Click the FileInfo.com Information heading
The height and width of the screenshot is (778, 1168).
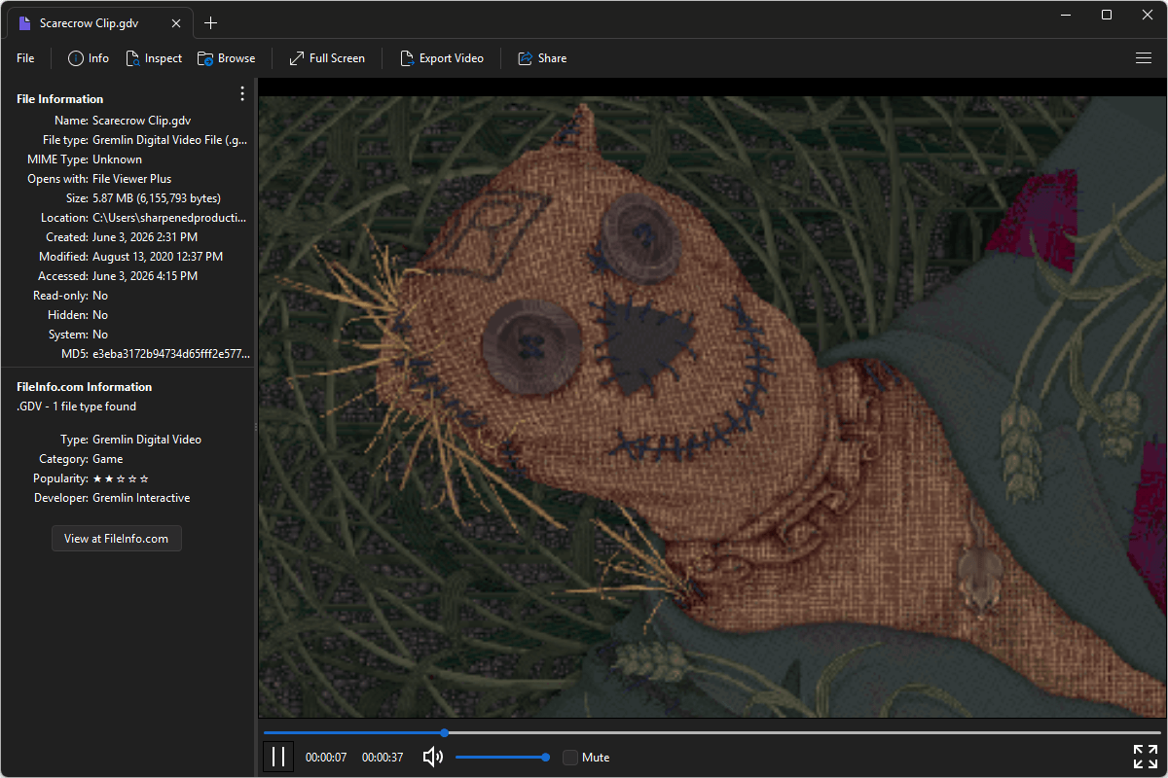pos(85,387)
